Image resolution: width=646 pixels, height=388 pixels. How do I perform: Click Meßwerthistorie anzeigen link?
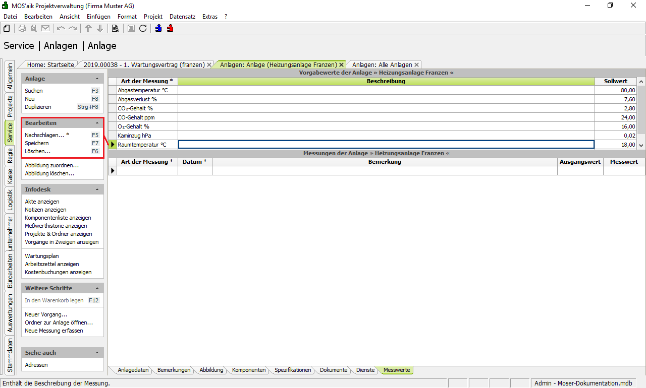coord(56,226)
